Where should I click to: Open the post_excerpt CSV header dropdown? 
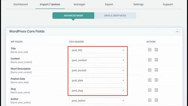[x=97, y=70]
